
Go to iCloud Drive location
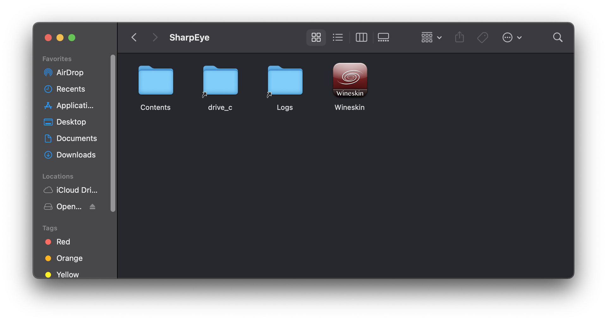[77, 190]
